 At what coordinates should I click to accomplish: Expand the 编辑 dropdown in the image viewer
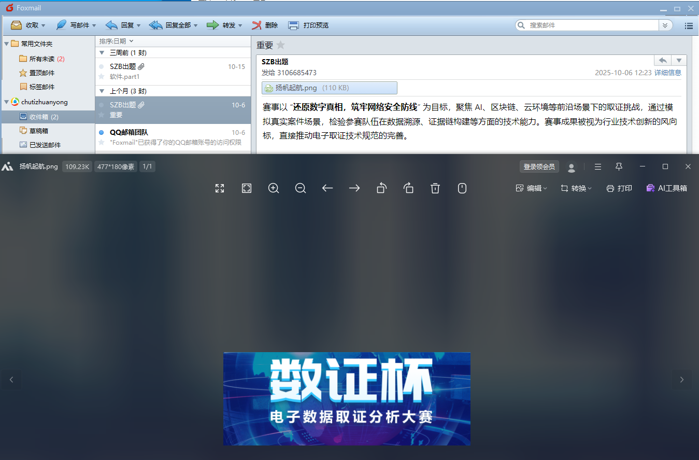coord(532,188)
